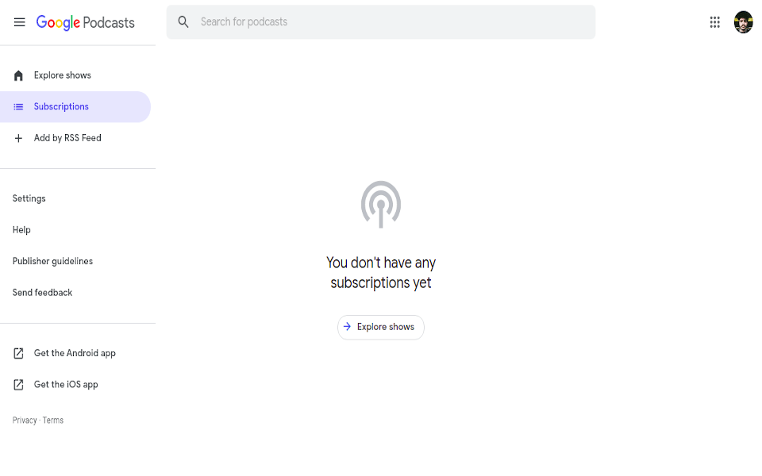The width and height of the screenshot is (762, 476).
Task: Click the iOS app external link icon
Action: (18, 385)
